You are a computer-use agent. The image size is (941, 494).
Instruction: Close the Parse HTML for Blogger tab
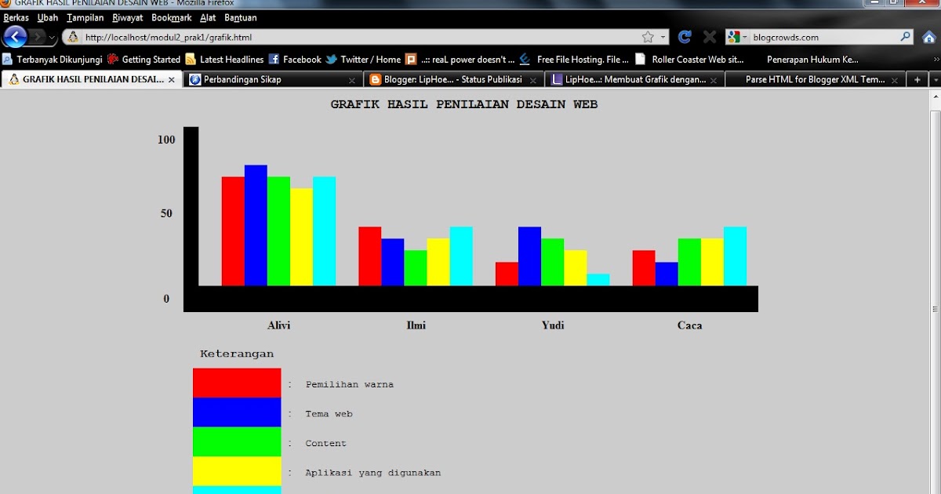(x=894, y=80)
